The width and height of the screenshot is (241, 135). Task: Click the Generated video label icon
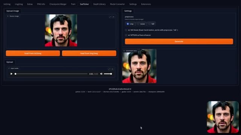[124, 51]
